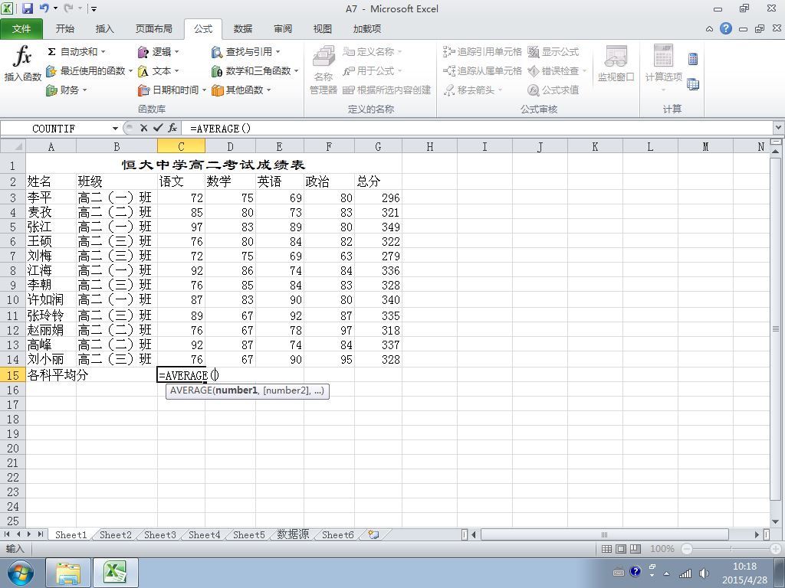Open the Insert Function (插入函数) dialog
The image size is (785, 588).
22,64
